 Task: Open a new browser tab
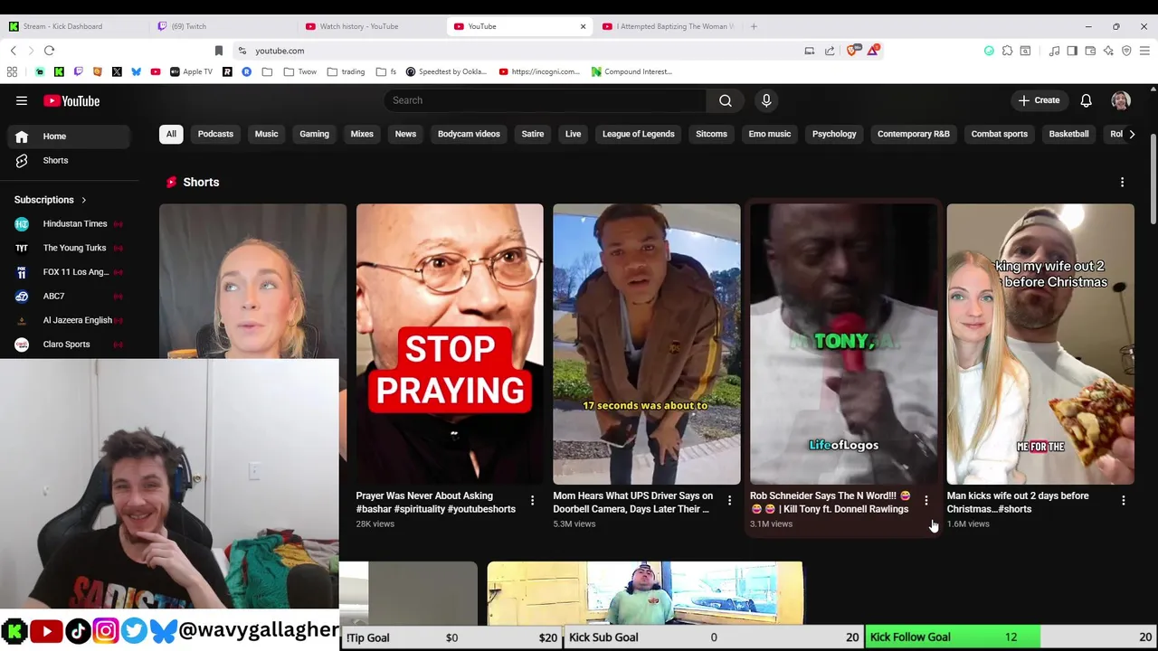tap(754, 26)
